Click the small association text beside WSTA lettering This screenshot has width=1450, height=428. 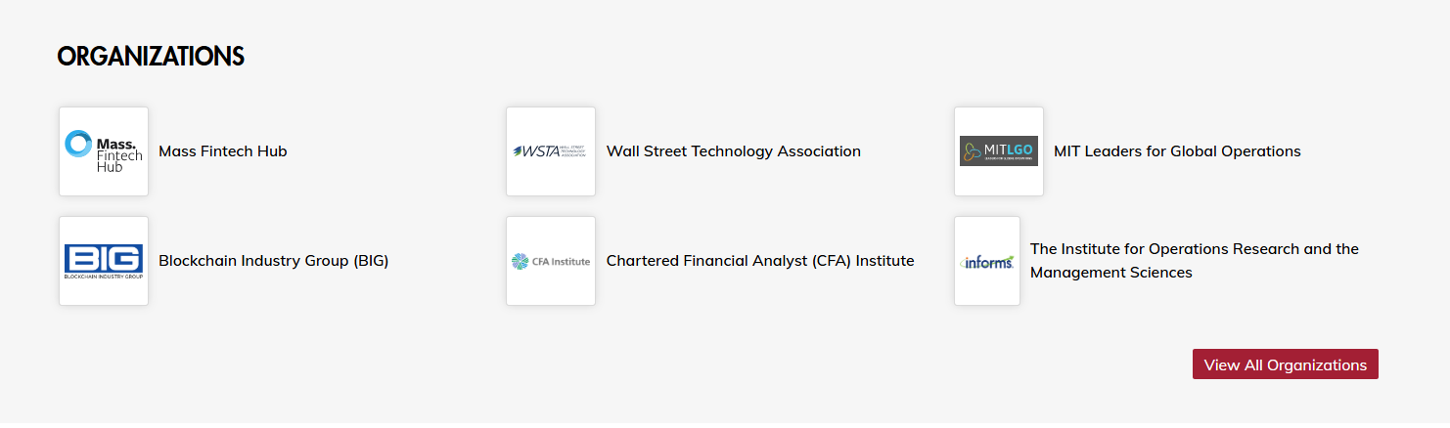pos(575,151)
